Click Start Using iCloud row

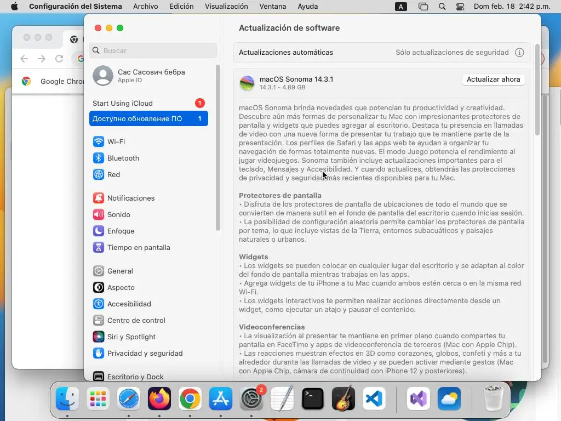coord(148,103)
